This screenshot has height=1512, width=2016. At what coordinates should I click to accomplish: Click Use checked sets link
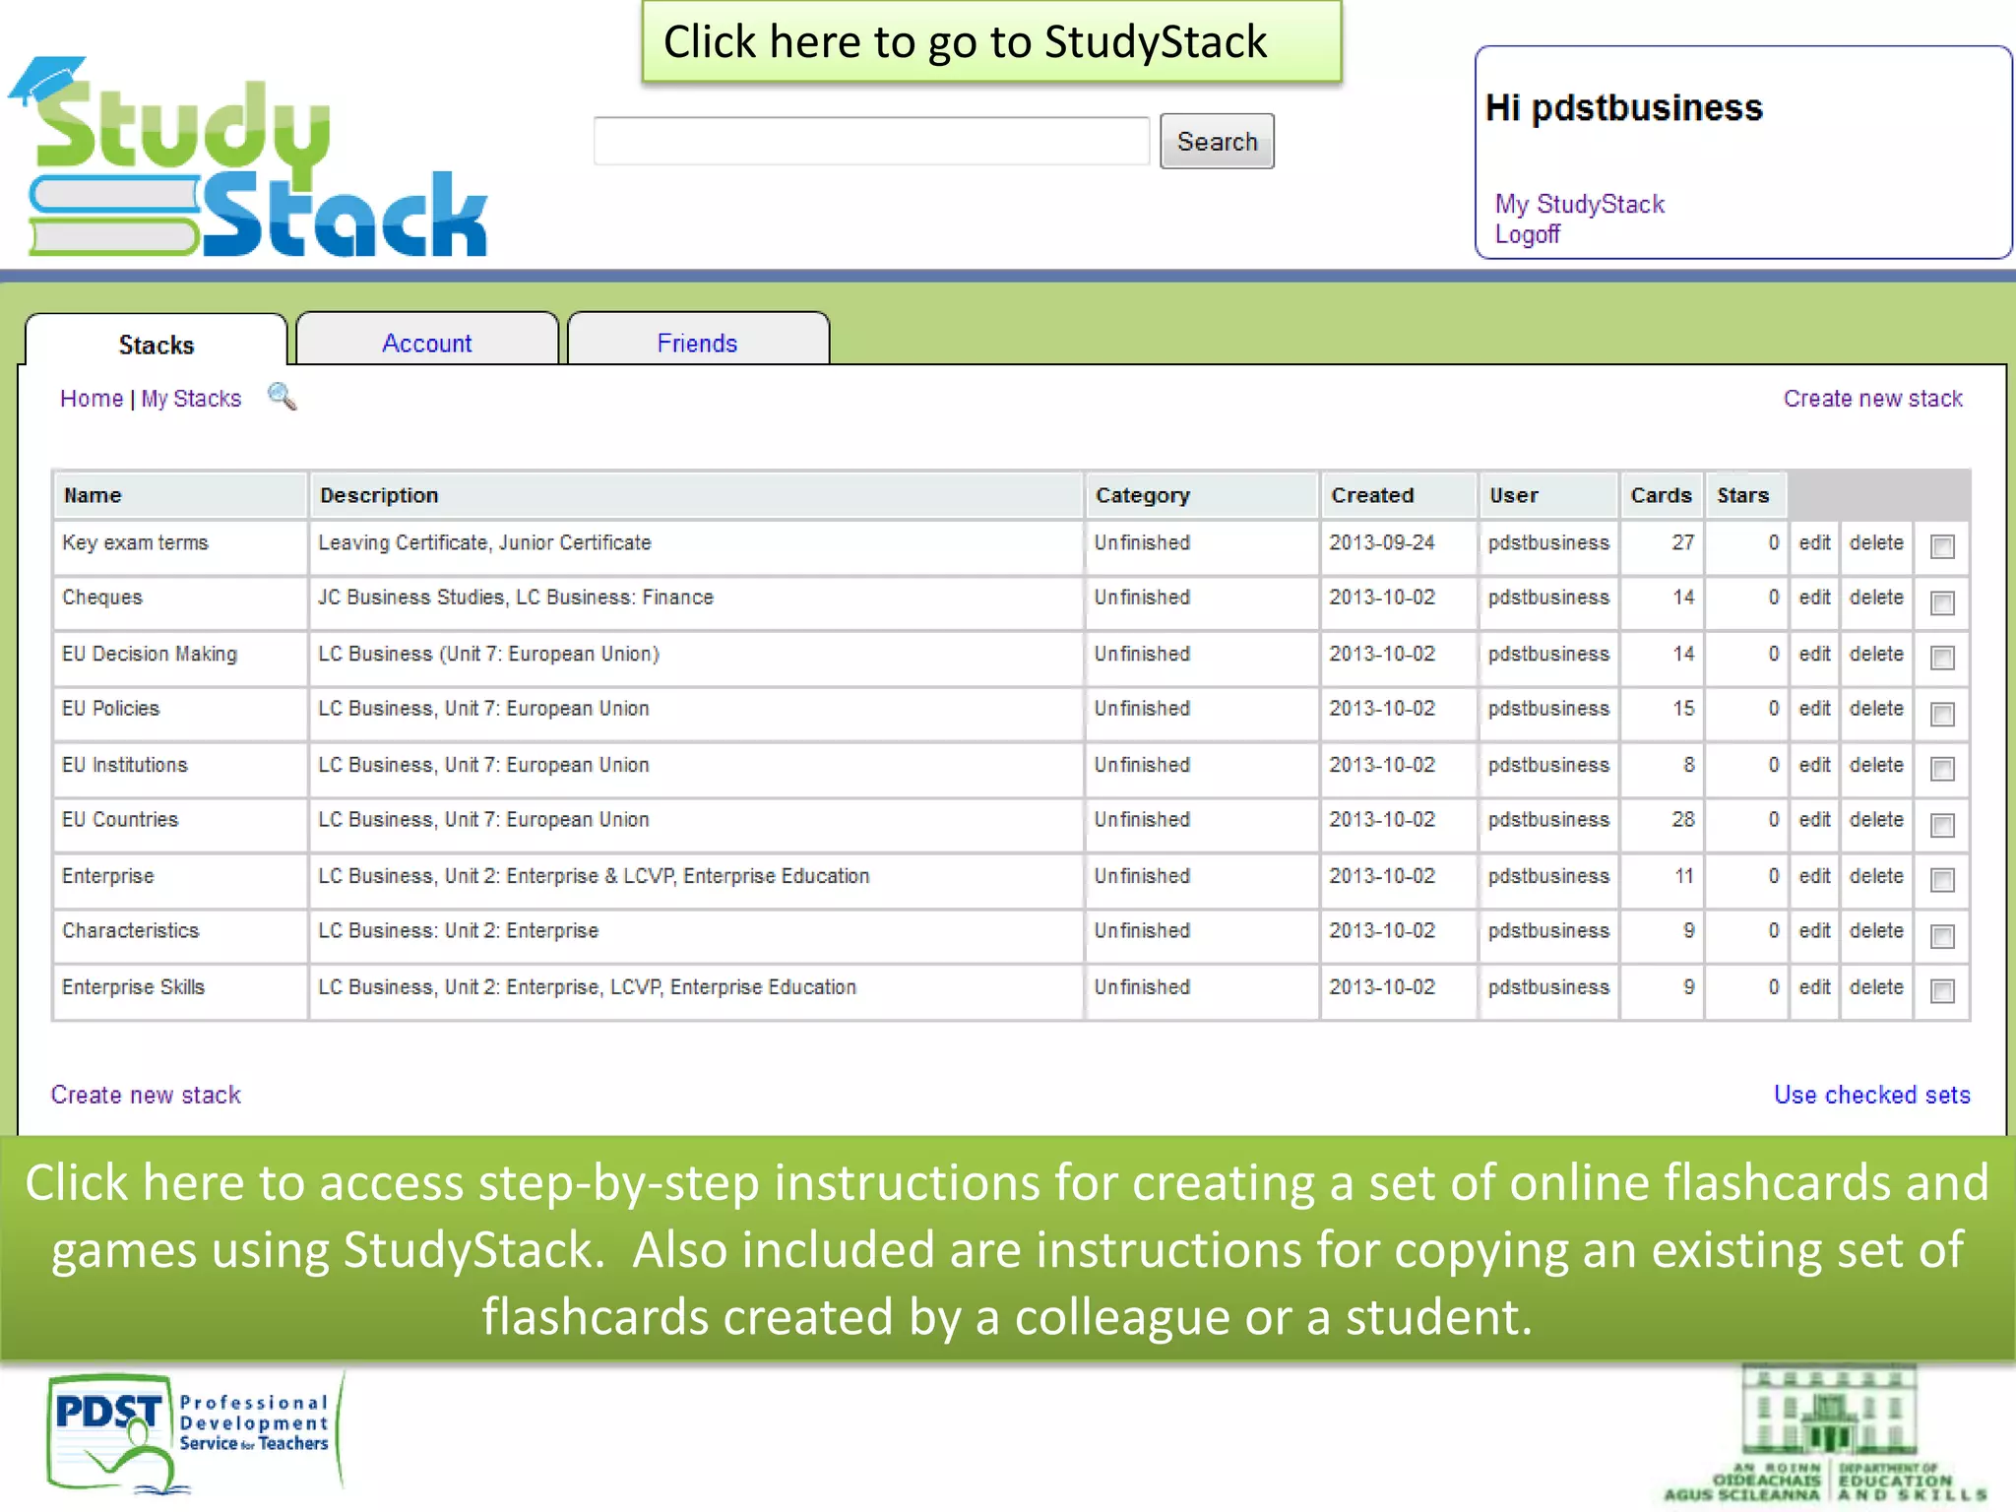pos(1871,1095)
